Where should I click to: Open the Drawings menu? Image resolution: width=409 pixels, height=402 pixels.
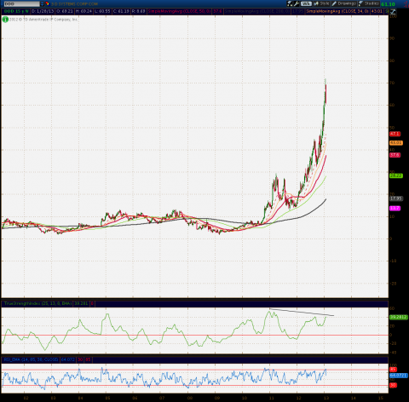pos(343,3)
